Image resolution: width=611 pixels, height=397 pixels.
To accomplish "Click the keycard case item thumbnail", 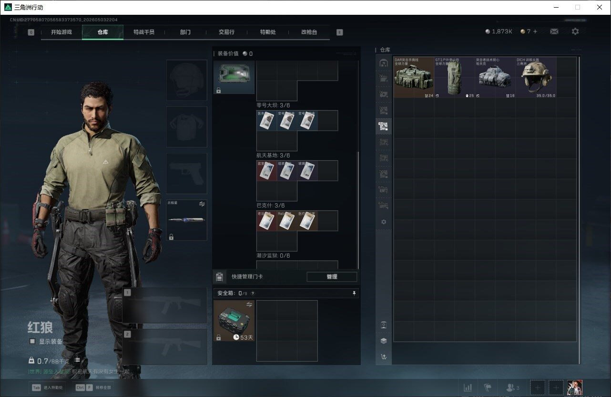I will pos(234,77).
